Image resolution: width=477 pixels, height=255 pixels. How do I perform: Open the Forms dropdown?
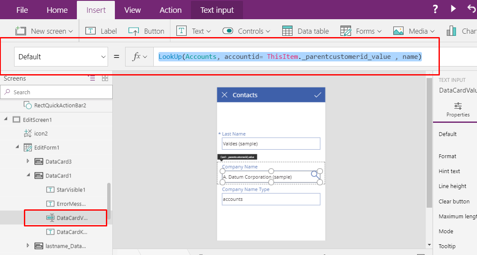pos(361,31)
